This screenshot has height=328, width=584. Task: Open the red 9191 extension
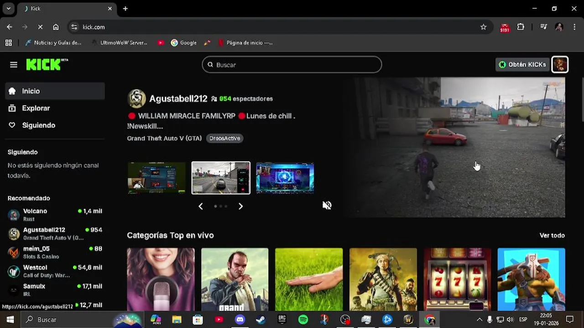(x=505, y=28)
